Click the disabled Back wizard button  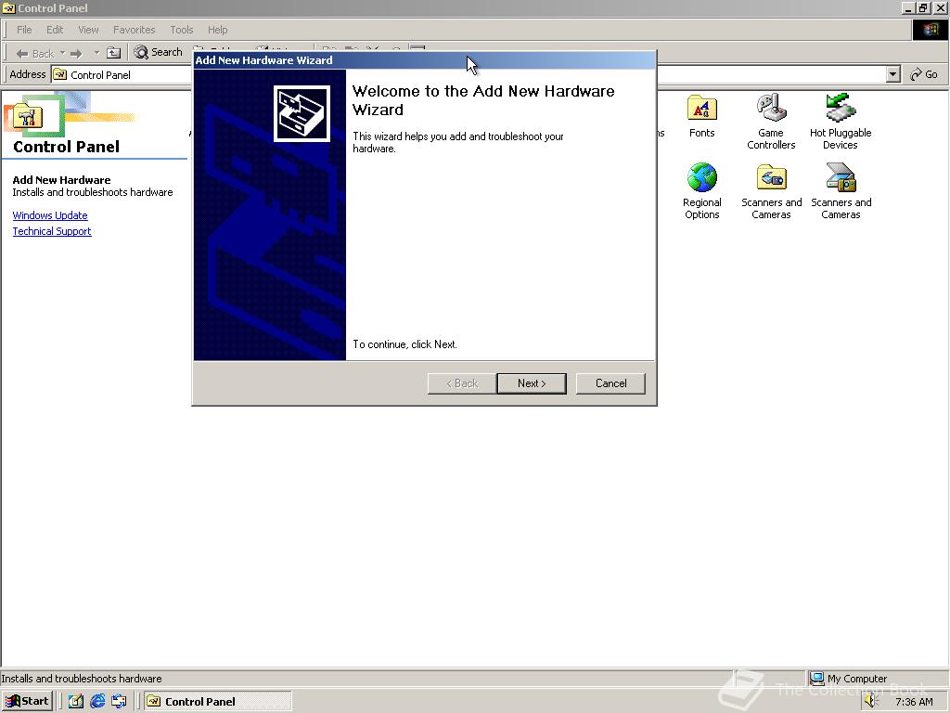[462, 383]
